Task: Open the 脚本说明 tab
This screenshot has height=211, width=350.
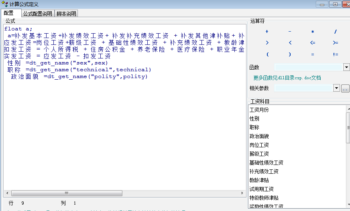Action: (66, 13)
